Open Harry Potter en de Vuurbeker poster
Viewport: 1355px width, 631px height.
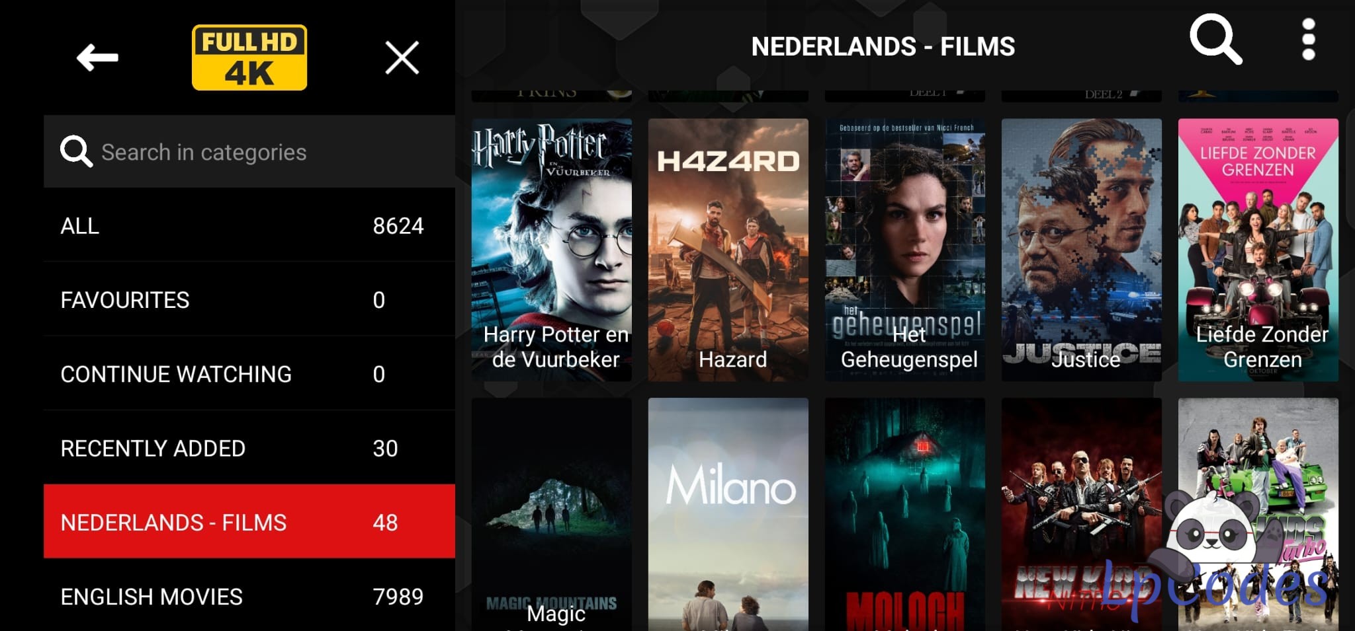coord(552,250)
